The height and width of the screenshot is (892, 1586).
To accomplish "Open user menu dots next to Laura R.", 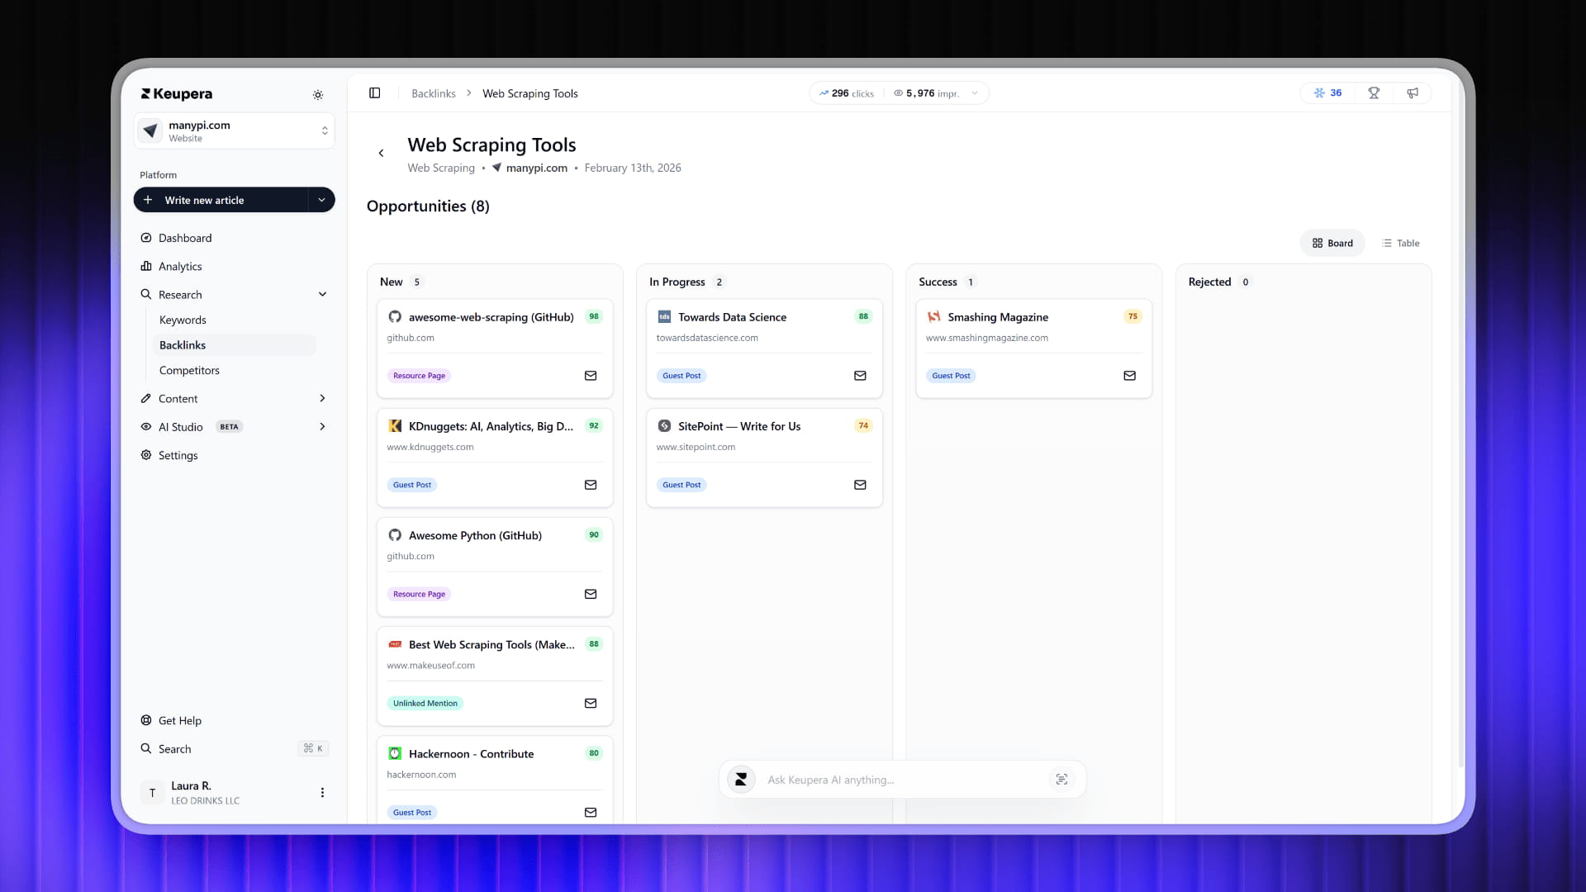I will coord(322,793).
